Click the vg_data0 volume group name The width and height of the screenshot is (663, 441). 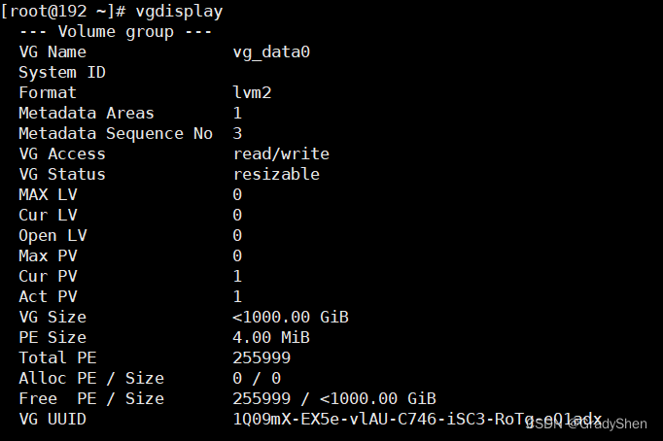pyautogui.click(x=271, y=51)
